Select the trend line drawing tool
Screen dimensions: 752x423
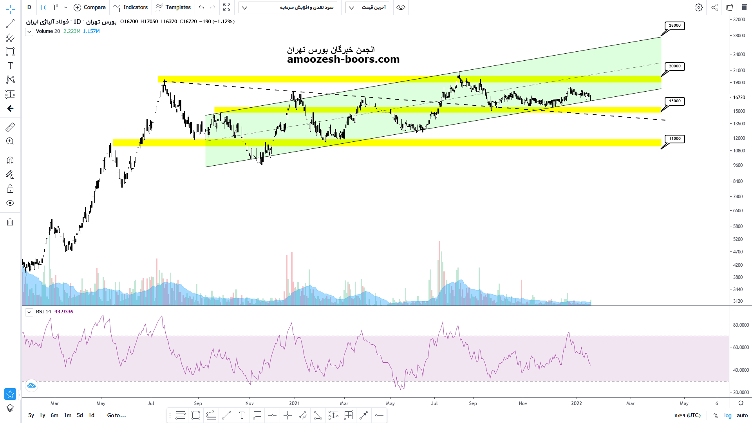(x=10, y=24)
